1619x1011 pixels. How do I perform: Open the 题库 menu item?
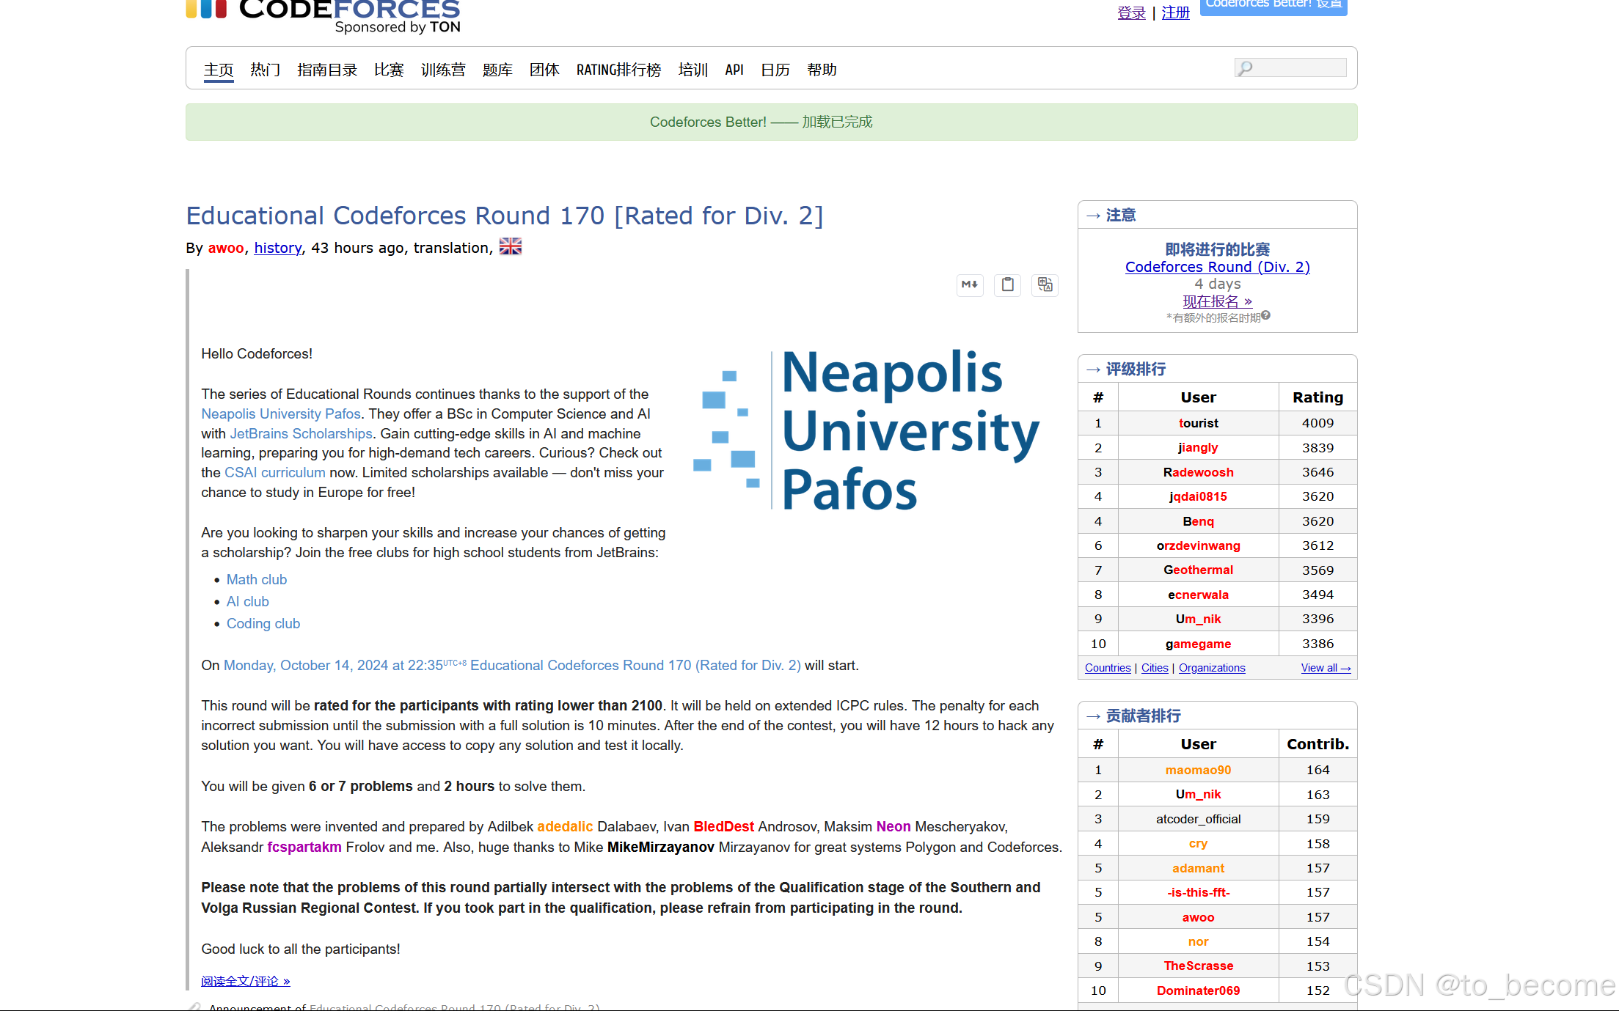click(497, 70)
